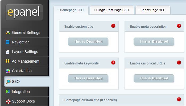Click the 'Enable meta keywords' label
Image resolution: width=186 pixels, height=106 pixels.
(81, 63)
